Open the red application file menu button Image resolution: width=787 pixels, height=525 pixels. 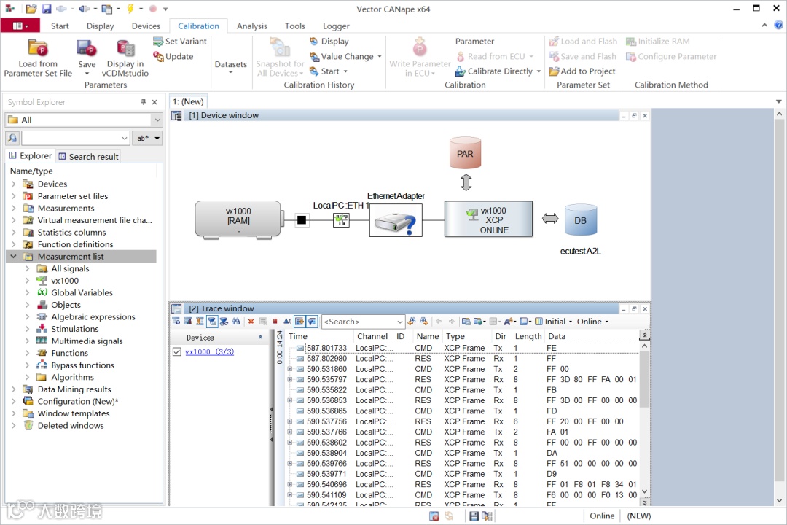20,26
